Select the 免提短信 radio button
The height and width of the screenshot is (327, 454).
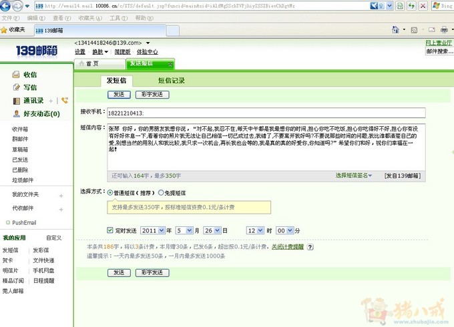coord(161,193)
